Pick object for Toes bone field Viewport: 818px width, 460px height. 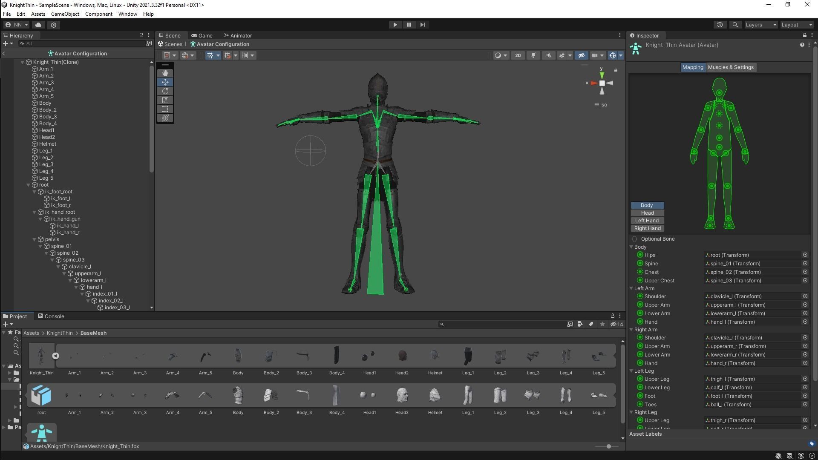pyautogui.click(x=805, y=405)
